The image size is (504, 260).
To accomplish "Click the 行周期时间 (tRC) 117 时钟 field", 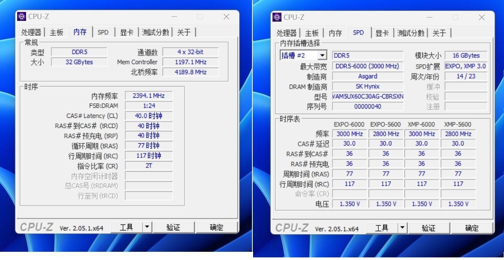I will click(x=149, y=156).
